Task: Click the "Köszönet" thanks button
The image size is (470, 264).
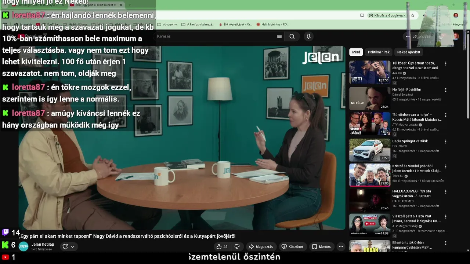Action: pos(293,247)
